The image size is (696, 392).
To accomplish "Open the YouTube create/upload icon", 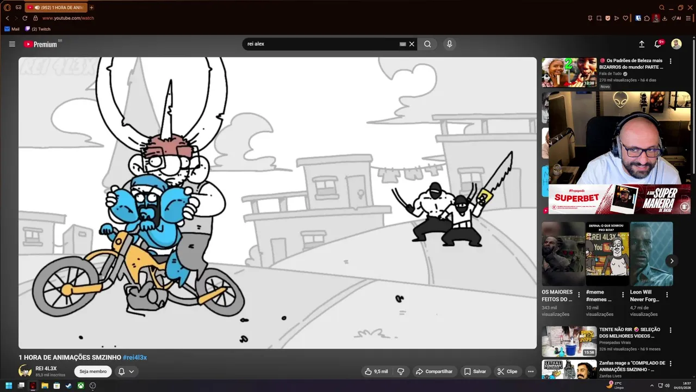I will 642,44.
